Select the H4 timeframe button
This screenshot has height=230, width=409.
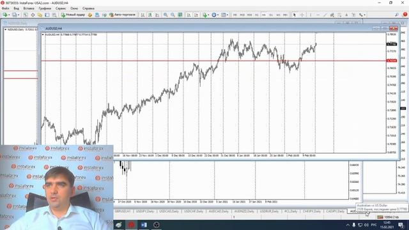pos(264,15)
